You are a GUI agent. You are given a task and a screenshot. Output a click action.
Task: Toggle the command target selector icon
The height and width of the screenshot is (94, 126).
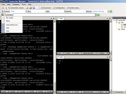coord(3,15)
